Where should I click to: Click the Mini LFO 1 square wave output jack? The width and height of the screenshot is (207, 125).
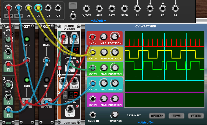(8, 65)
